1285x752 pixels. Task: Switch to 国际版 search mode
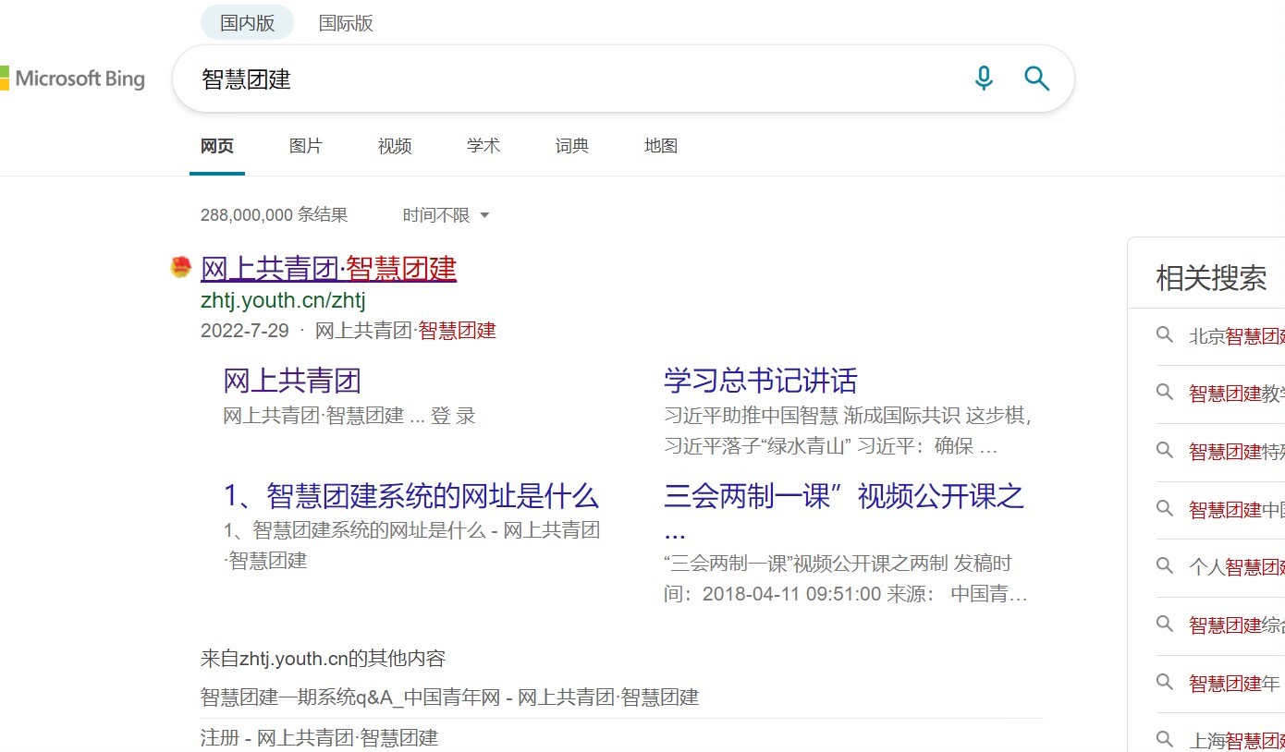pos(346,23)
